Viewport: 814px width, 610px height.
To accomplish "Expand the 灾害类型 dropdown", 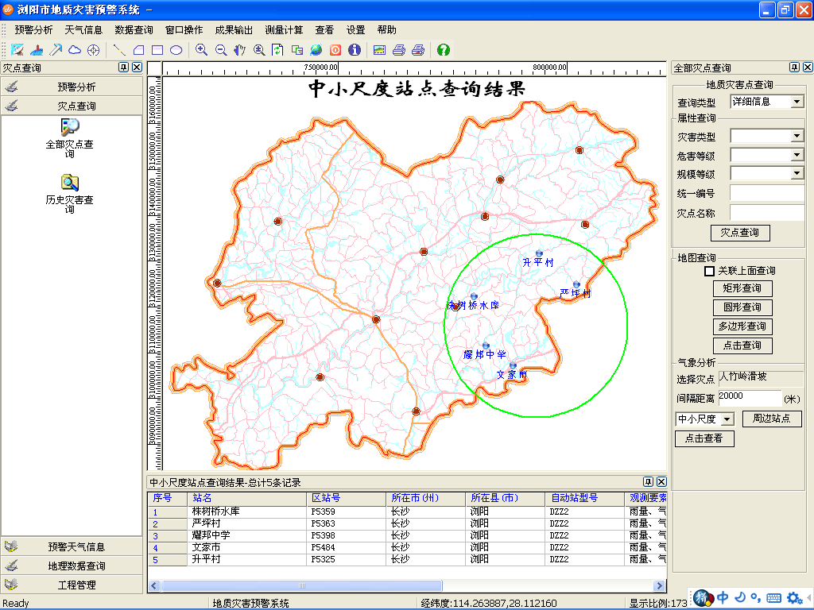I will 797,136.
